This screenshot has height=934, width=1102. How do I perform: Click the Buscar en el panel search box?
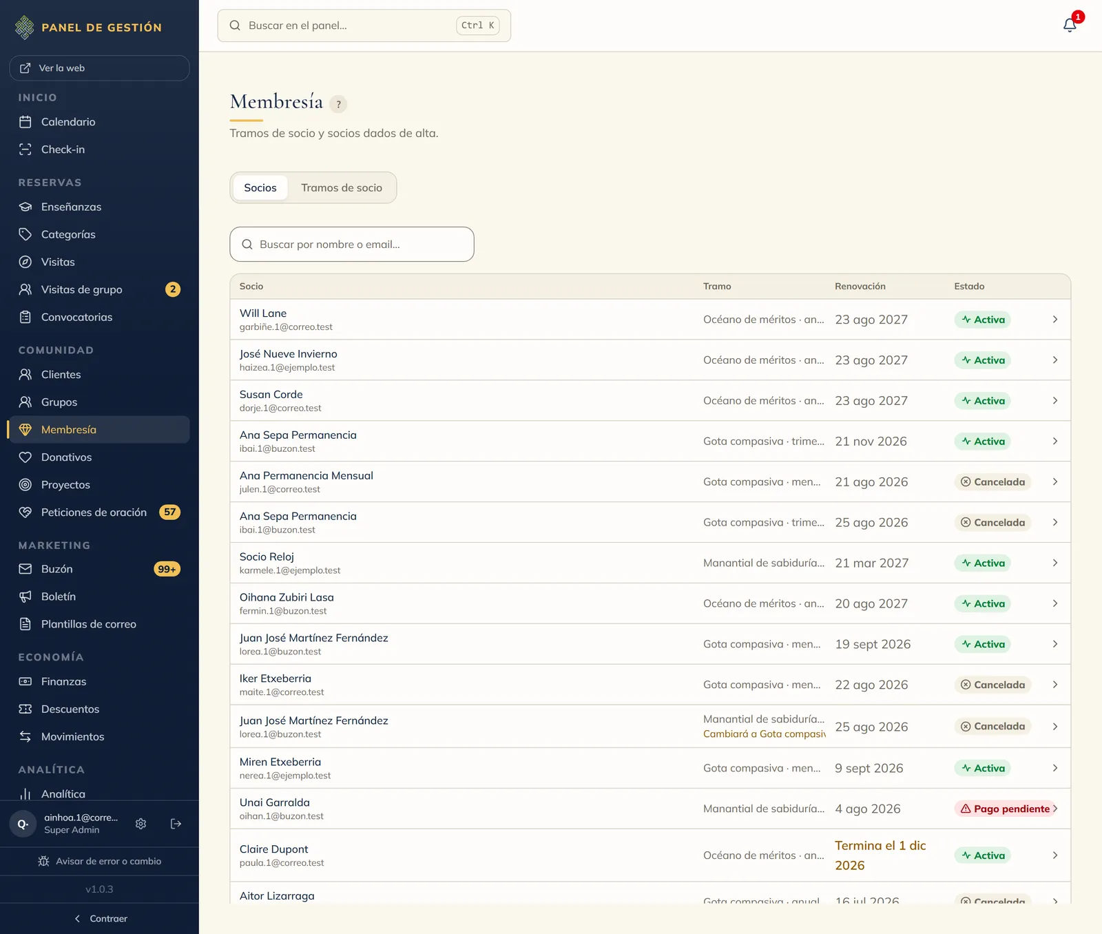click(364, 25)
